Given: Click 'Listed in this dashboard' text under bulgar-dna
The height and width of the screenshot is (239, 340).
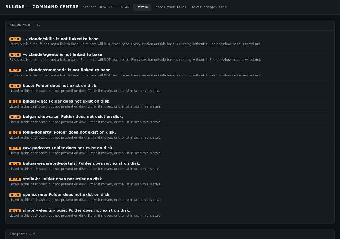Looking at the screenshot, I should click(x=85, y=106).
